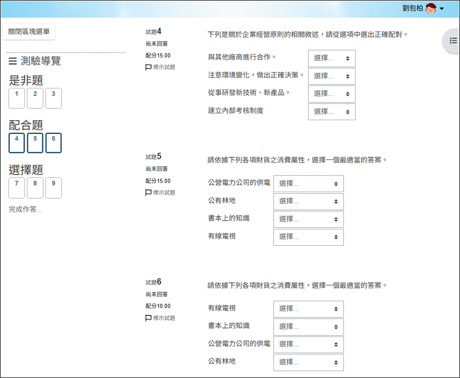Click the 關閉區塊選單 button

coord(29,32)
